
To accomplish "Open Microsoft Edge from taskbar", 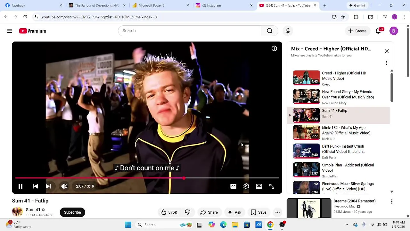I will pyautogui.click(x=223, y=225).
